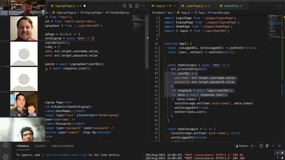Kill the terminal with the trash icon

click(x=267, y=146)
